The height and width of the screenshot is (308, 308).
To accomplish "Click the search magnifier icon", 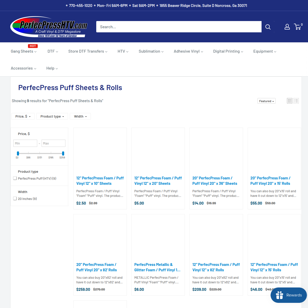I will (268, 27).
